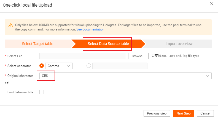This screenshot has height=120, width=218.
Task: Click the custom separator text field
Action: (120, 66)
